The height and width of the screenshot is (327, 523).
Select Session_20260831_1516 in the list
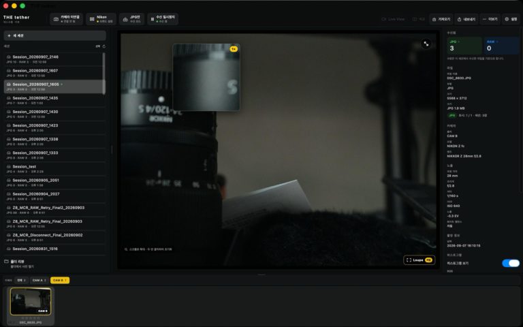(53, 249)
